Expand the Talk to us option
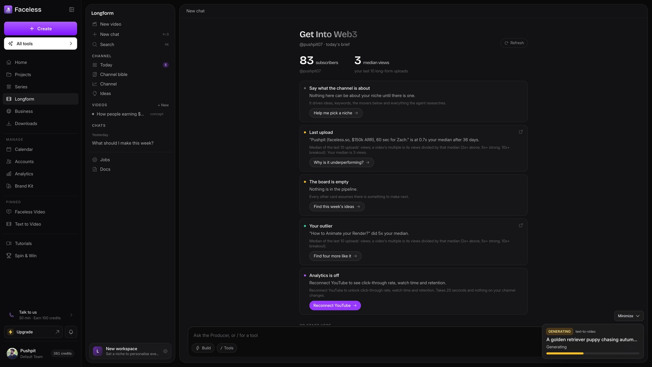This screenshot has height=367, width=652. click(x=40, y=315)
